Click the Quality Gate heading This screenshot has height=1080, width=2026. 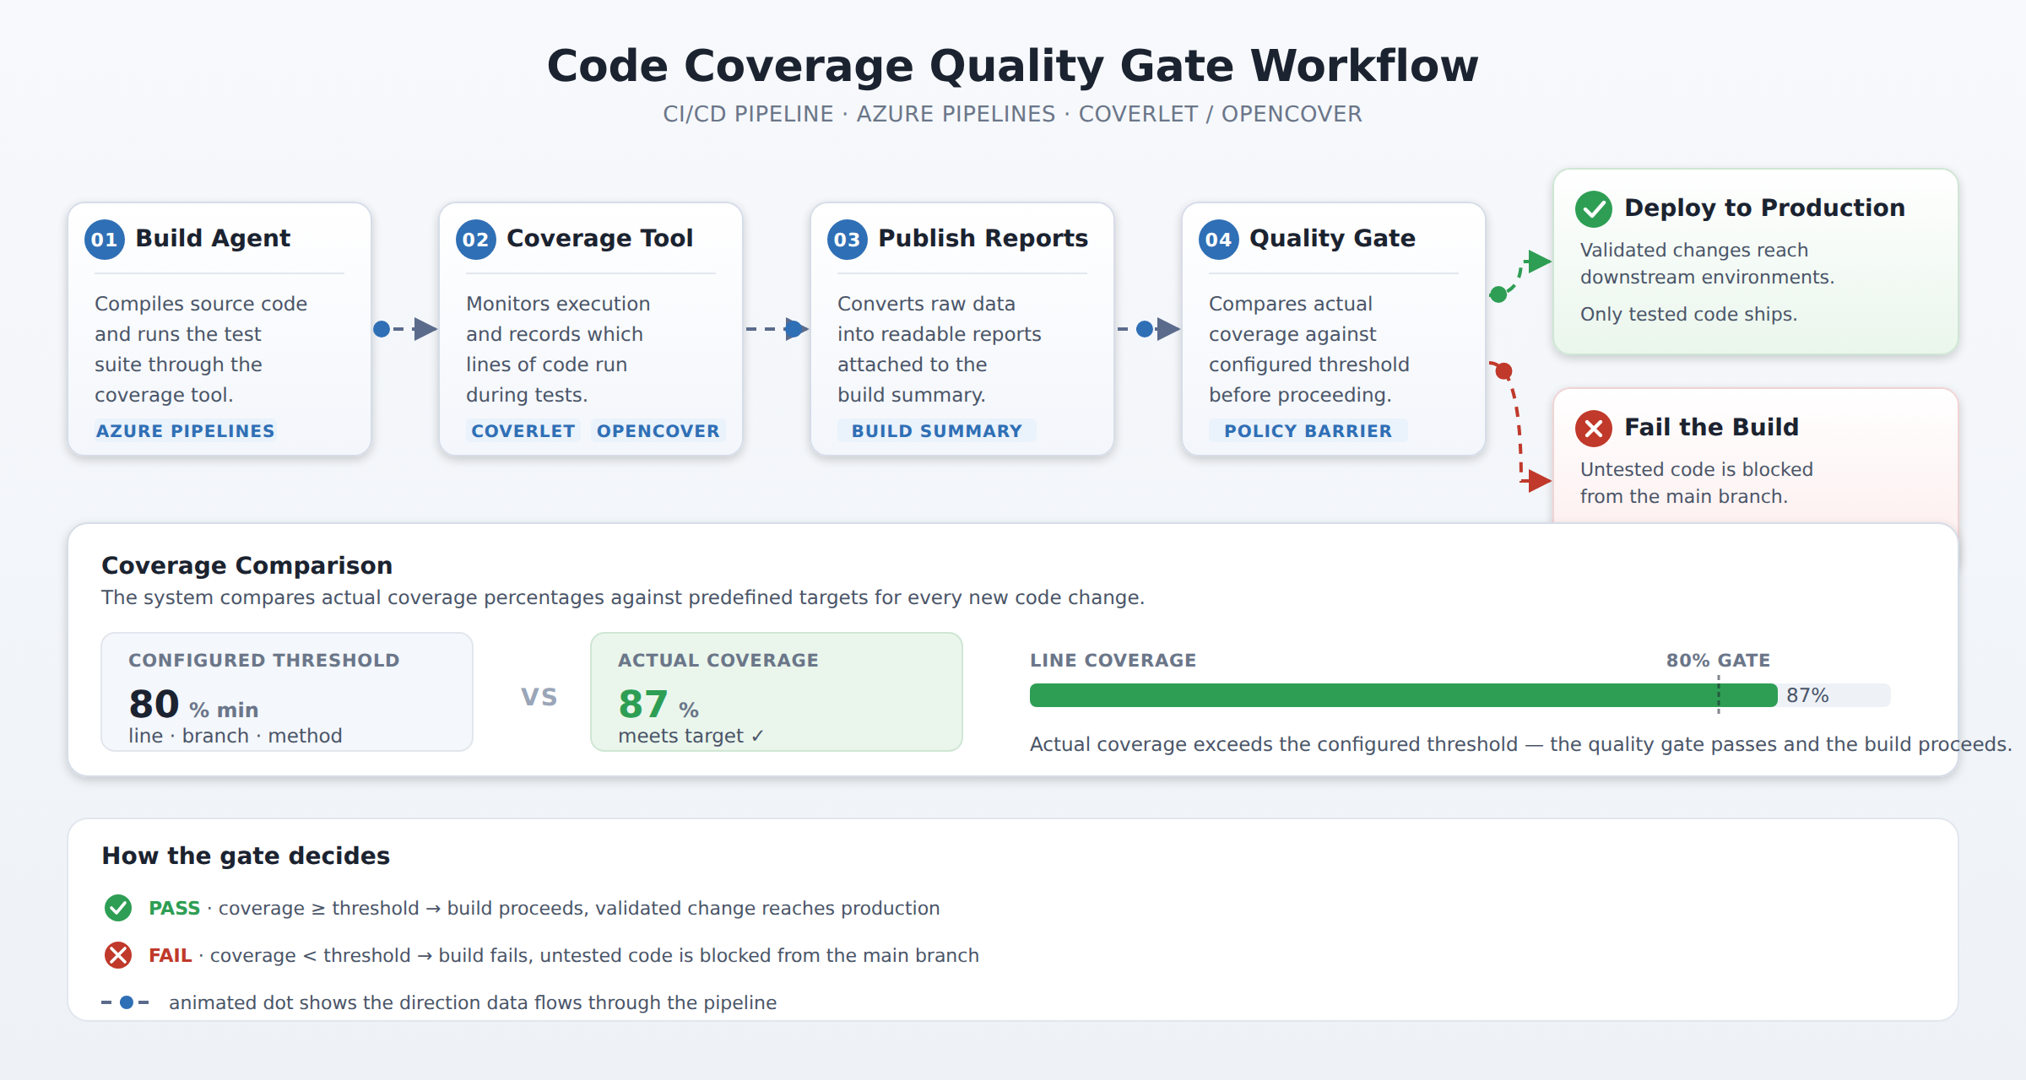coord(1332,239)
